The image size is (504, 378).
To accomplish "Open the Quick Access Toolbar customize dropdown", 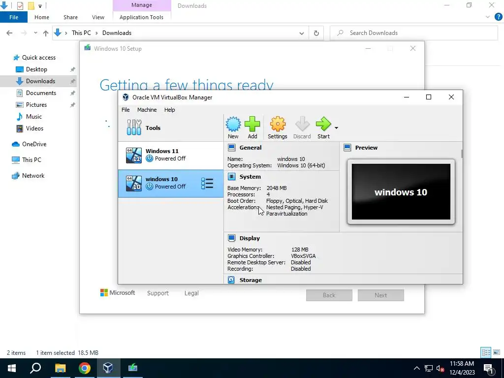I will (40, 6).
